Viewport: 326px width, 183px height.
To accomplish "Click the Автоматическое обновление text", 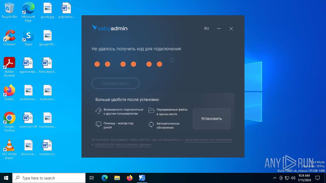I will pos(168,126).
